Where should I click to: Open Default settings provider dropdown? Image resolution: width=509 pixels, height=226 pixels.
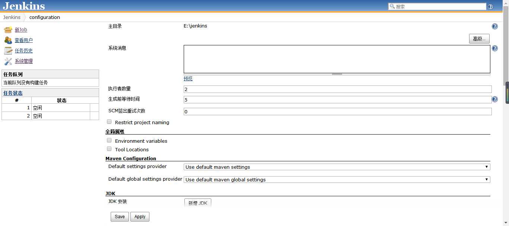(337, 167)
